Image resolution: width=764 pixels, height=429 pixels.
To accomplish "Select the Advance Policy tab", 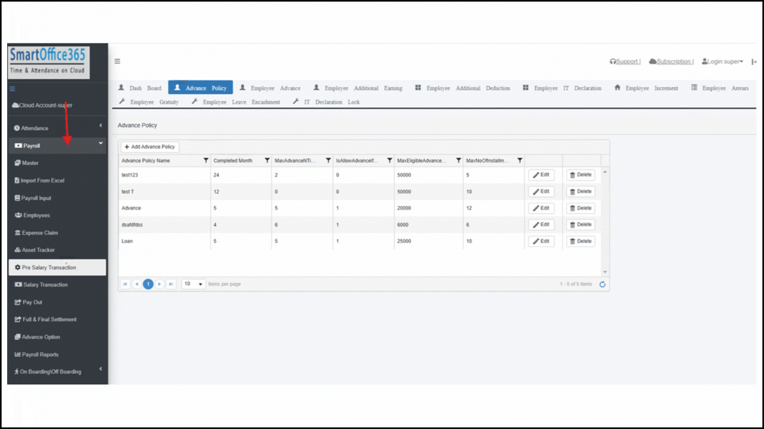I will (201, 87).
